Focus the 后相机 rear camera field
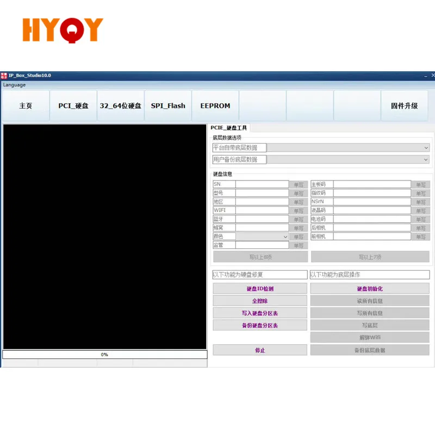The image size is (435, 435). 372,228
